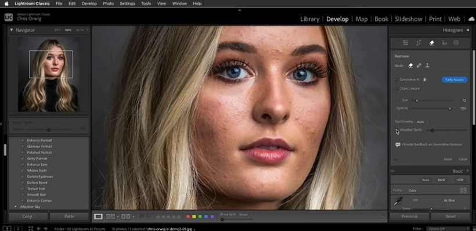Viewport: 476px width, 231px height.
Task: Tick the Visualize Spots checkbox
Action: (396, 130)
